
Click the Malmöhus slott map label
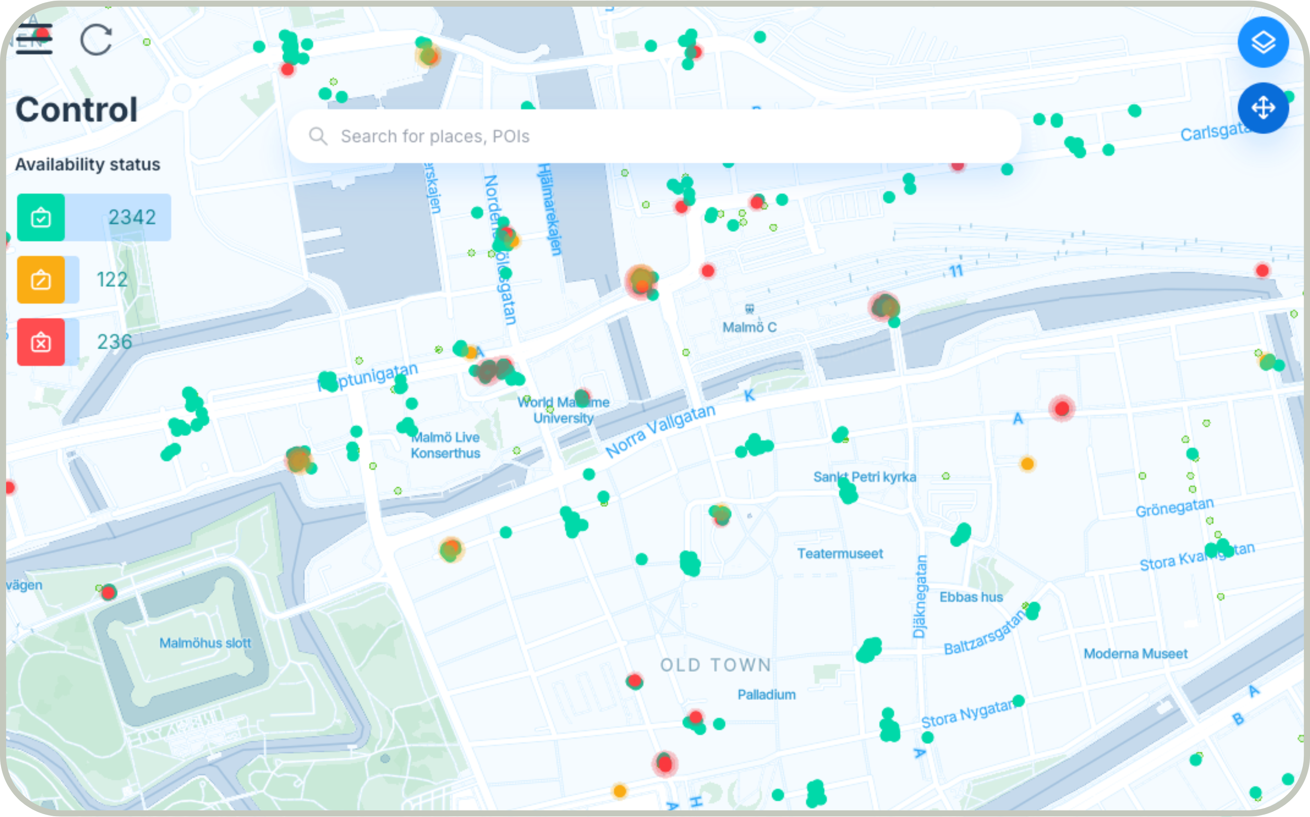(x=205, y=643)
